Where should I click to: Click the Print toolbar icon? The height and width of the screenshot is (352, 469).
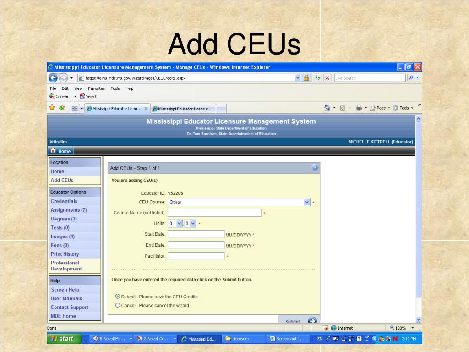point(359,108)
